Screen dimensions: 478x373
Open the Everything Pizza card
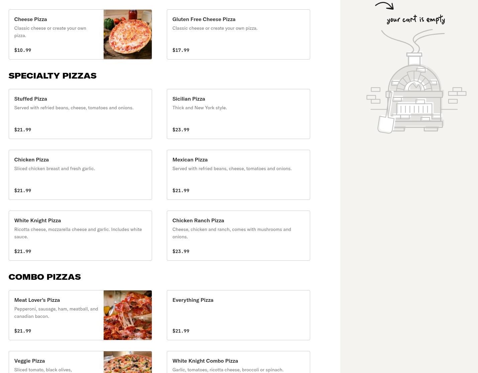pyautogui.click(x=238, y=315)
